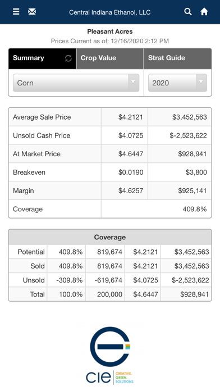
Task: Open the Strat Guide tab
Action: coord(178,58)
